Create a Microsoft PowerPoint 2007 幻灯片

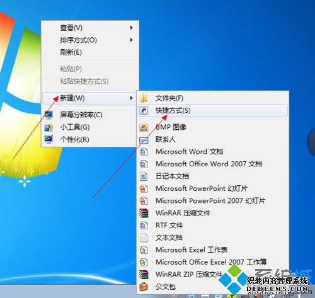[213, 201]
